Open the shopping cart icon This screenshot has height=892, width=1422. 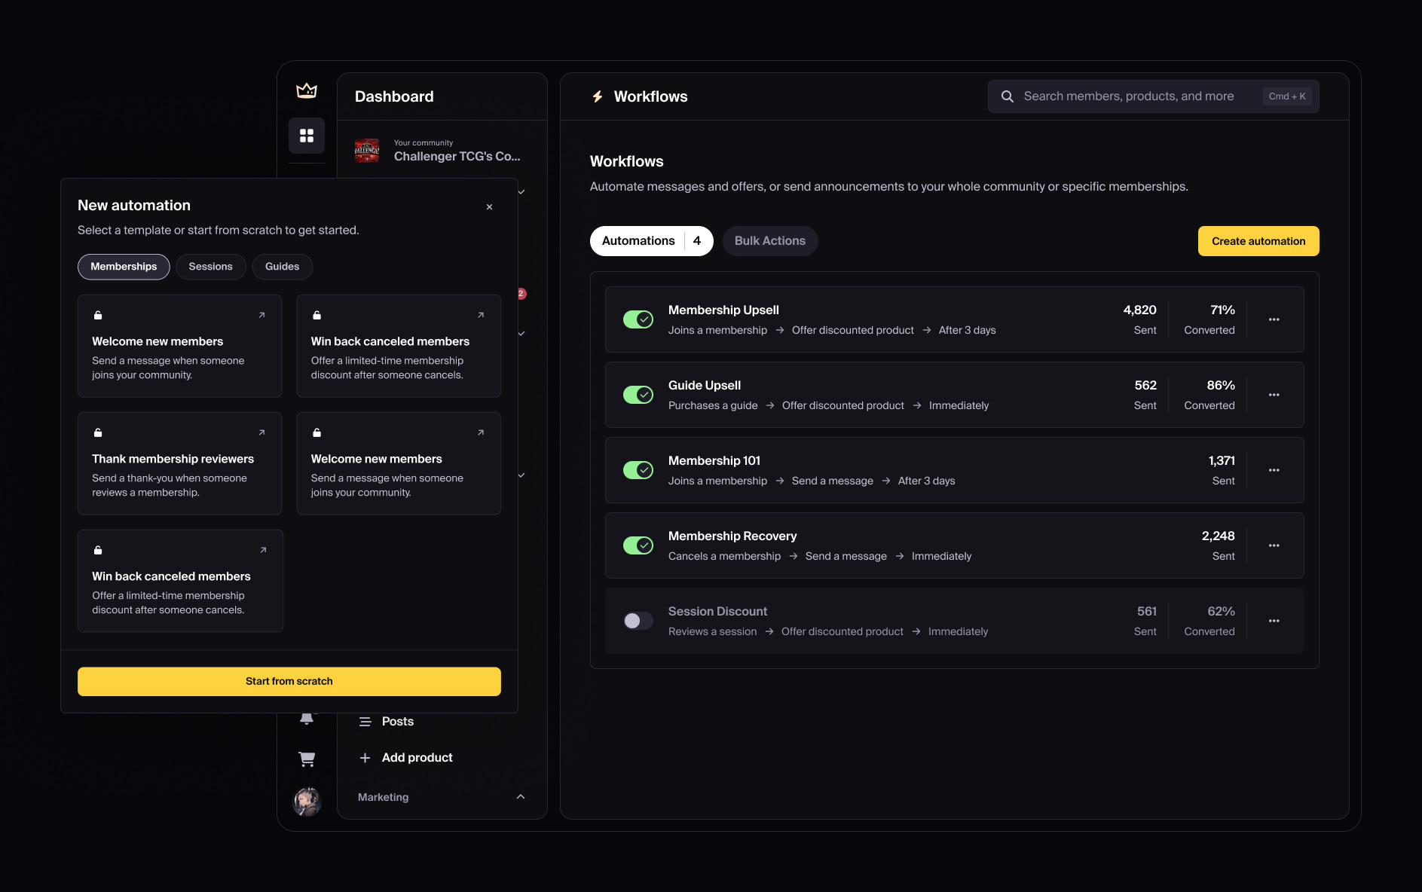[307, 759]
